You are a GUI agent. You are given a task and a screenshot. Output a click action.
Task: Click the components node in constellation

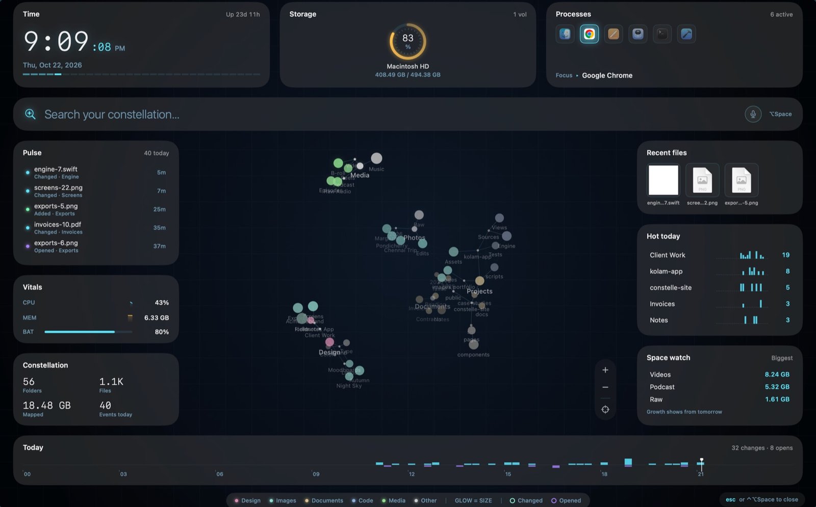[x=473, y=345]
